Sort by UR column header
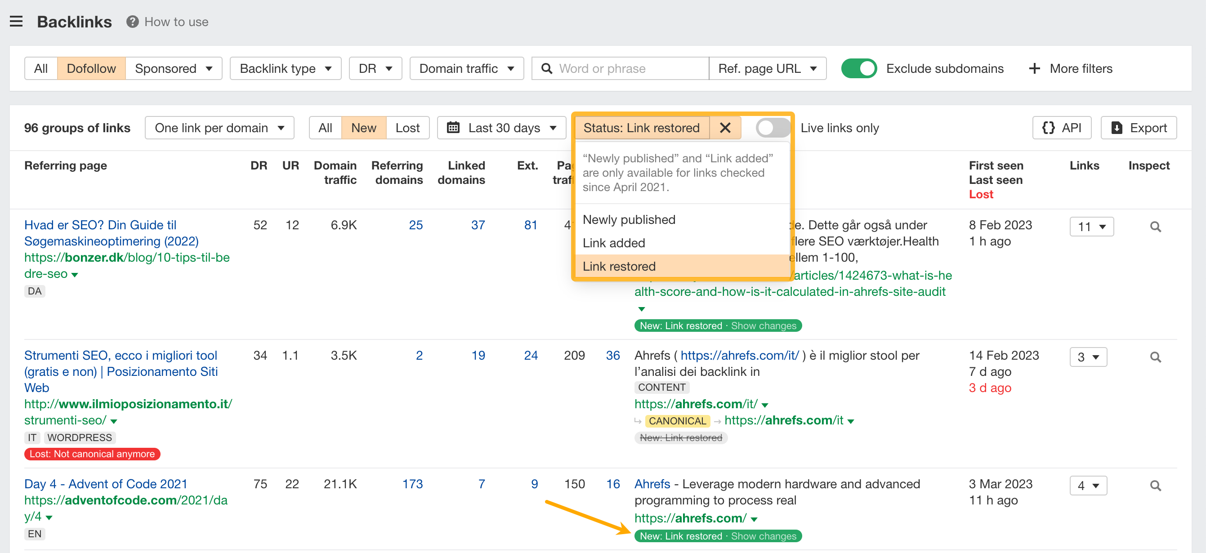Screen dimensions: 1206x553 [x=291, y=165]
